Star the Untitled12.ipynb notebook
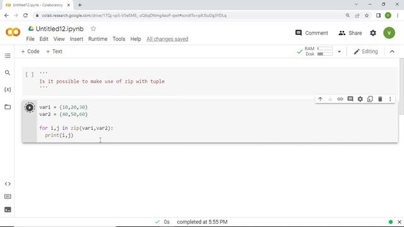 point(93,28)
